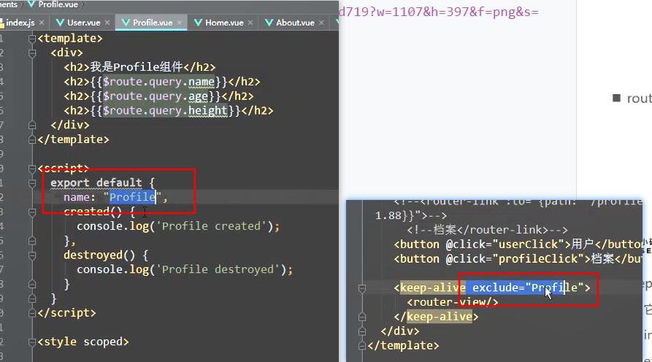
Task: Click the Profile.vue breadcrumb in the navigation bar
Action: click(58, 4)
